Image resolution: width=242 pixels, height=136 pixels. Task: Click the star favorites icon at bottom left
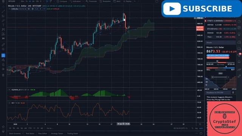click(3, 127)
